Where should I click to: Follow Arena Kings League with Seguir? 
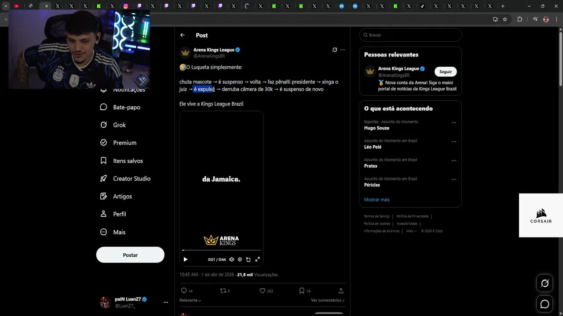pos(446,72)
